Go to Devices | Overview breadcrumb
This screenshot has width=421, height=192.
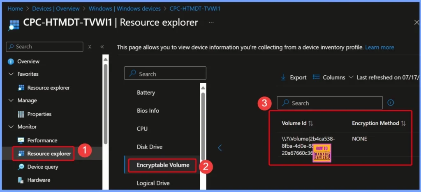point(56,9)
